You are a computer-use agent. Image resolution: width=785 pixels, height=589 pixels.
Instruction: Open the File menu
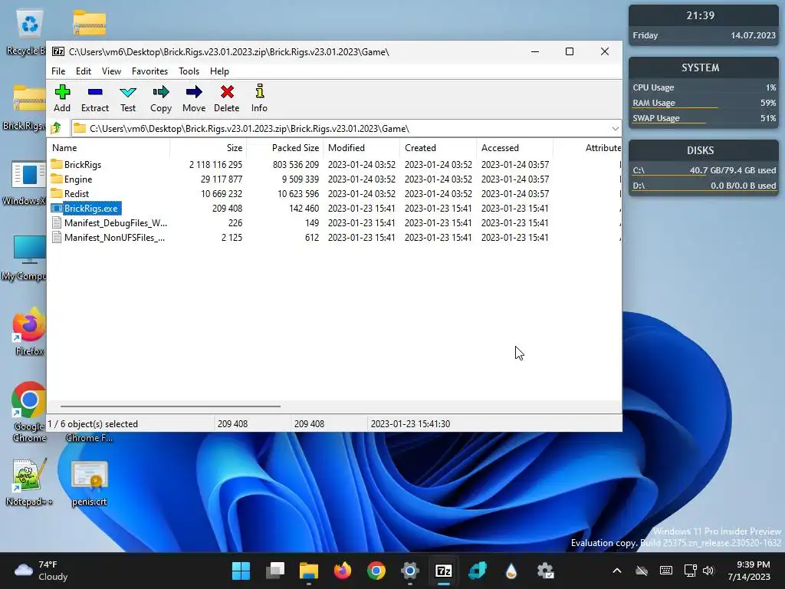[58, 71]
